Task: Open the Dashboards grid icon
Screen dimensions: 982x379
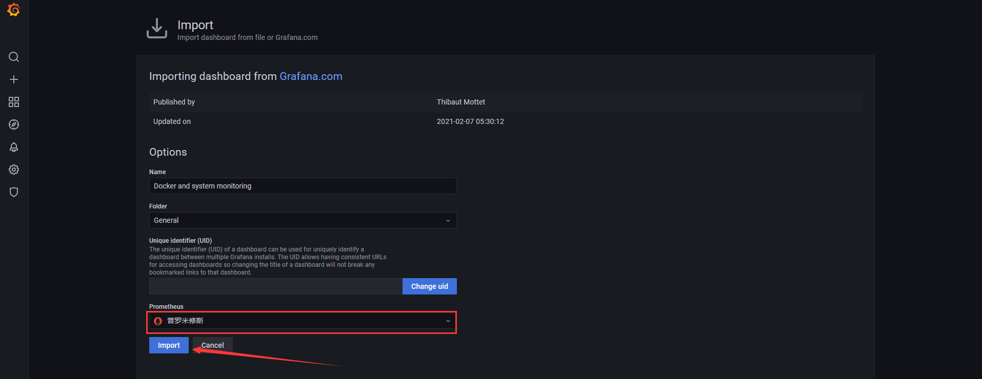Action: (14, 102)
